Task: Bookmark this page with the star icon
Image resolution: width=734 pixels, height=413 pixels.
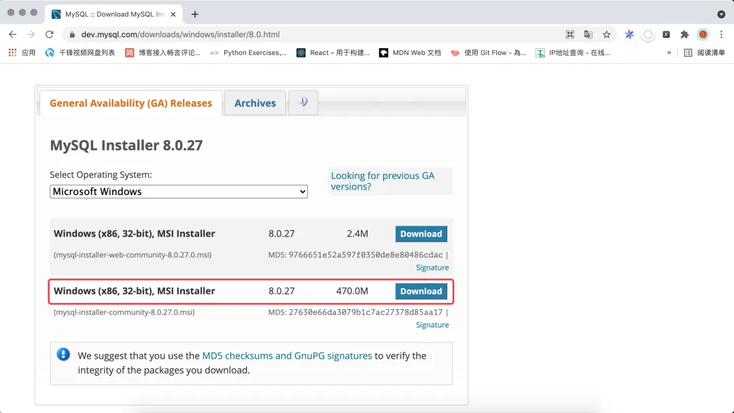Action: click(x=607, y=34)
